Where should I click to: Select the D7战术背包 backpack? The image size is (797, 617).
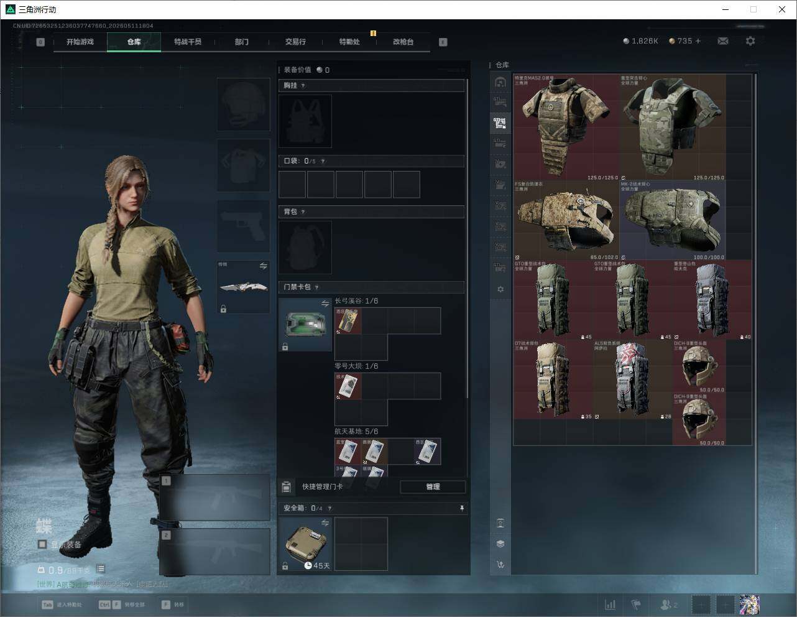553,379
